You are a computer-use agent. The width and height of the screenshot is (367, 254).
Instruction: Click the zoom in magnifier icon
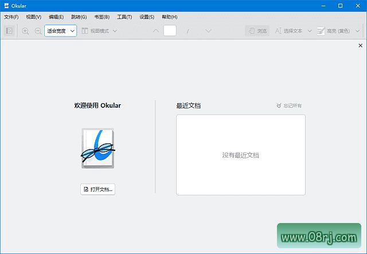coord(25,30)
